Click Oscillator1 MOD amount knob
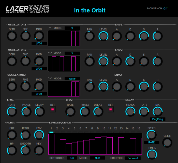Screen dimensions: 178x163 pyautogui.click(x=39, y=36)
